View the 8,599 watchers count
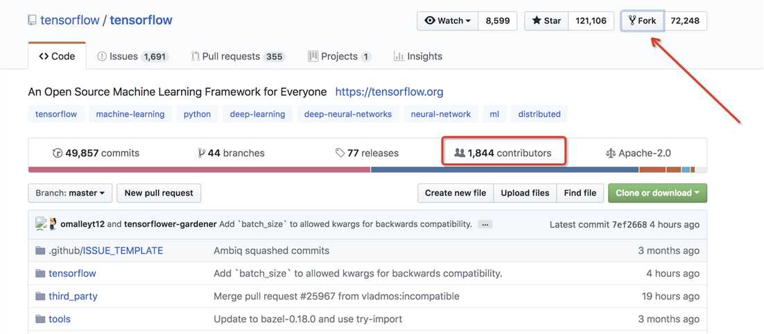This screenshot has height=334, width=764. coord(498,21)
